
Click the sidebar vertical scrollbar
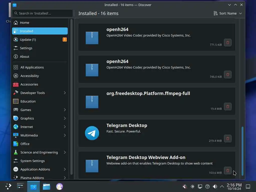[71, 97]
